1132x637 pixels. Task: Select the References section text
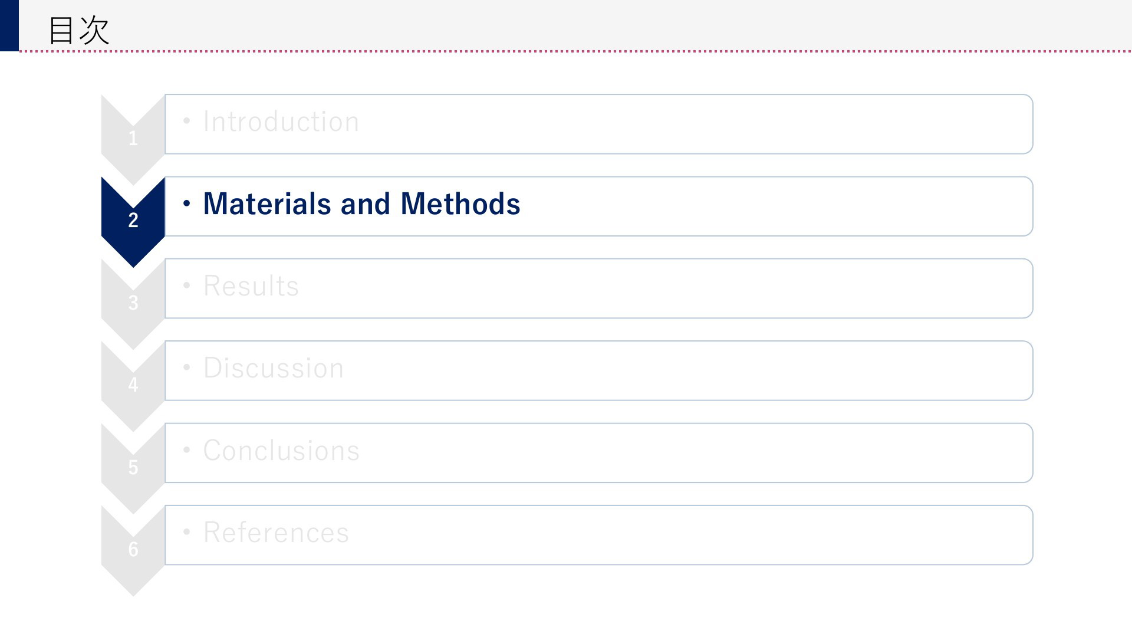276,533
